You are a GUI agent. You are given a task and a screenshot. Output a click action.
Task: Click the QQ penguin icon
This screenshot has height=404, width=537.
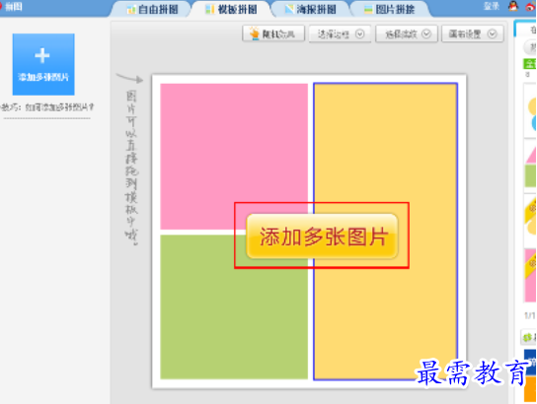(x=513, y=6)
